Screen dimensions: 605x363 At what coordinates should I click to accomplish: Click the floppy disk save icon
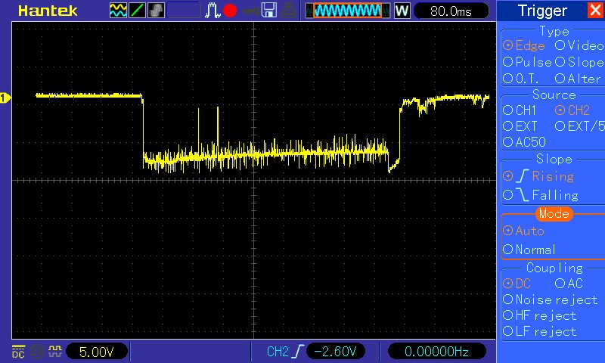pyautogui.click(x=269, y=11)
